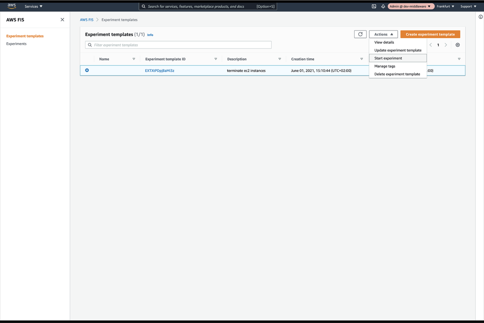Open the Admin @ dev-middleware account menu

pyautogui.click(x=410, y=6)
